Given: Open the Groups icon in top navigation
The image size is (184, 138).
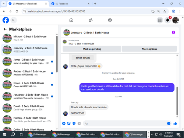Looking at the screenshot, I should [x=110, y=20].
